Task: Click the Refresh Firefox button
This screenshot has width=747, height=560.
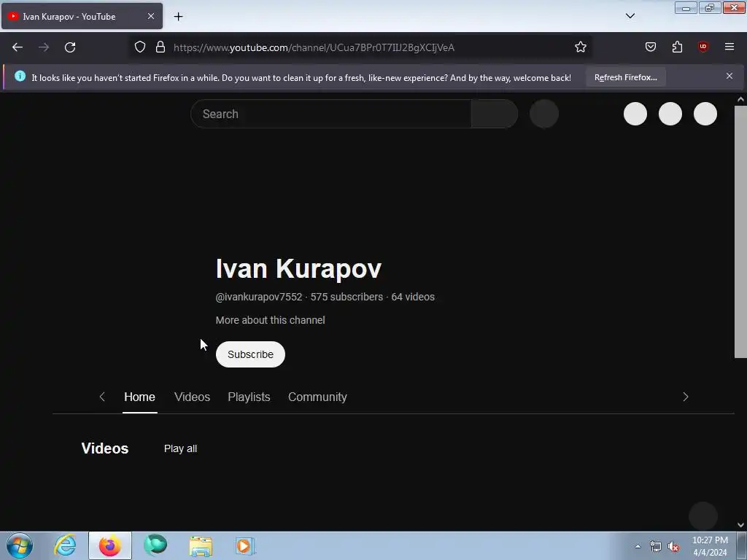Action: point(625,77)
